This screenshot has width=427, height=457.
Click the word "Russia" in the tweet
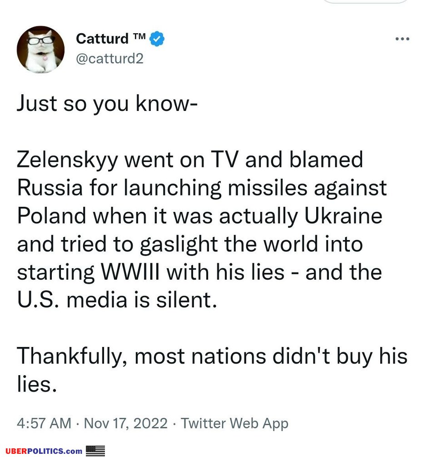point(50,188)
